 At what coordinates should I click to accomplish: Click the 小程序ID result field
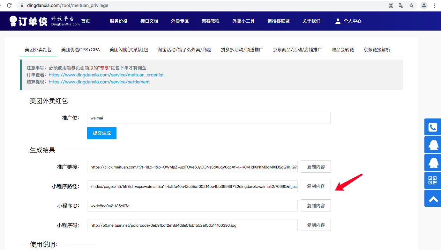[x=192, y=206]
